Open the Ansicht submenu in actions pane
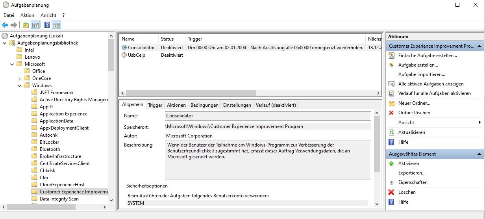 pyautogui.click(x=435, y=122)
